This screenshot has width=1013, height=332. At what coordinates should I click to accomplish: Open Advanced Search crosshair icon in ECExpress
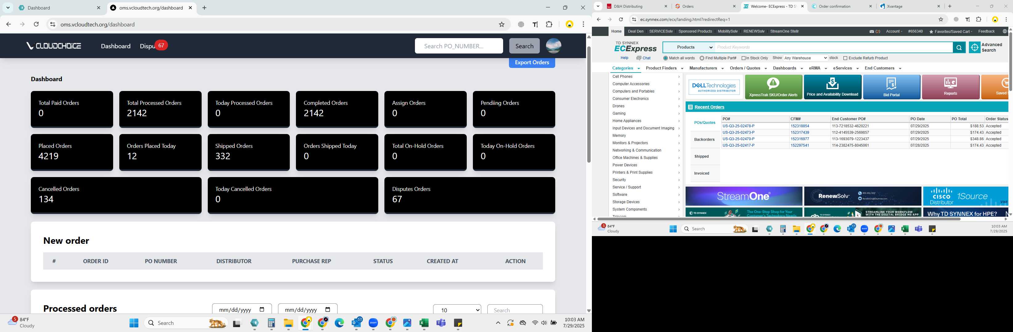click(x=974, y=47)
